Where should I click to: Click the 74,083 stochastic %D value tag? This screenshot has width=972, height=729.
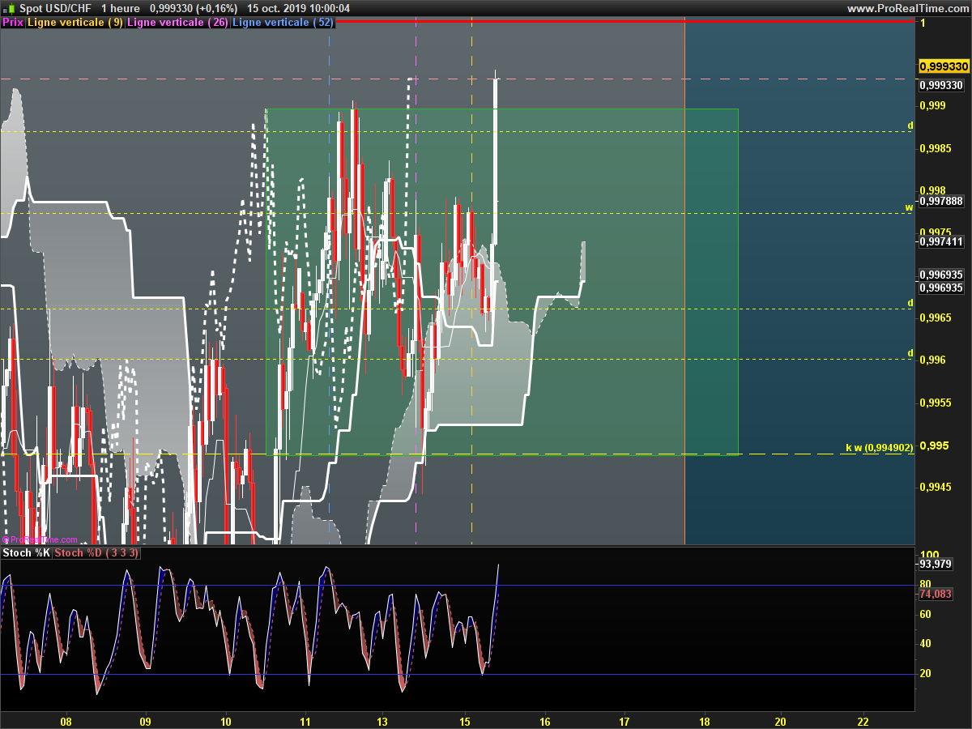click(936, 594)
